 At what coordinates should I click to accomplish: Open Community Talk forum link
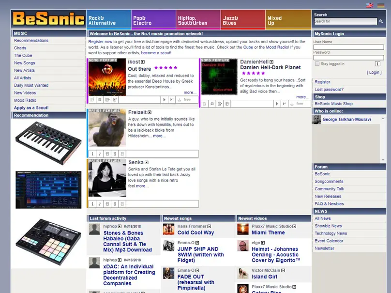(x=329, y=189)
